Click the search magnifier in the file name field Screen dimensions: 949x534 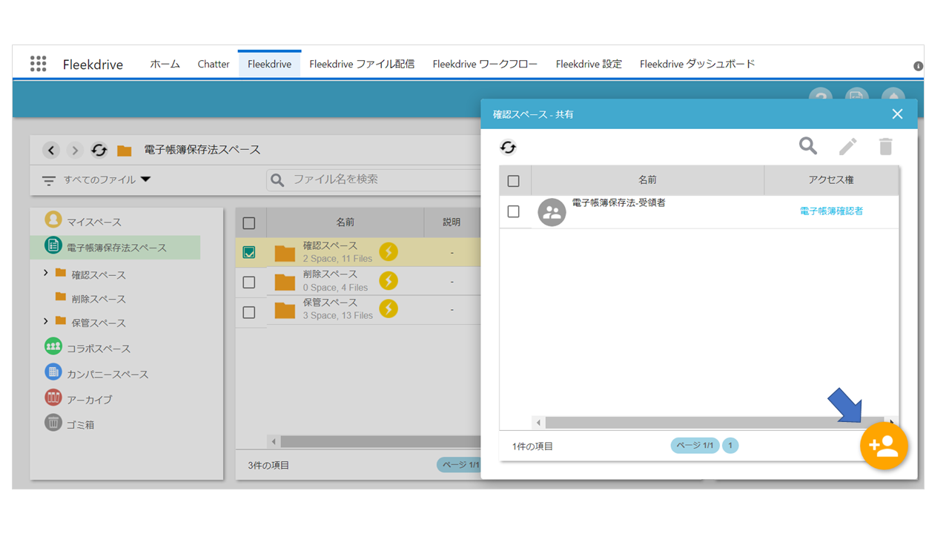click(277, 180)
